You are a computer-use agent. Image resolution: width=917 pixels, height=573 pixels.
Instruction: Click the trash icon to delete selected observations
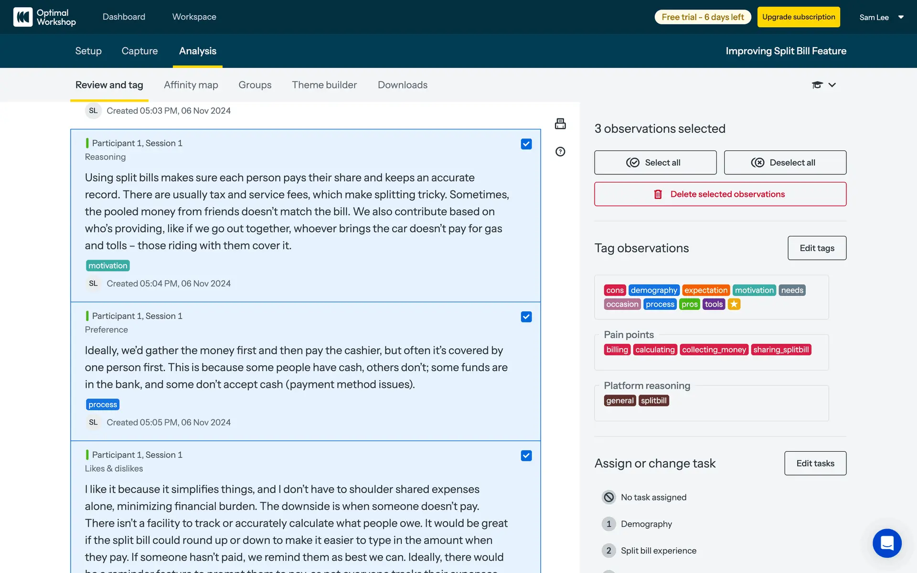[658, 194]
